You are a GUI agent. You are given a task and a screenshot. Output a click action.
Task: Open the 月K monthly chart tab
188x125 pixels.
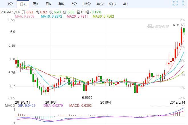(x=48, y=4)
